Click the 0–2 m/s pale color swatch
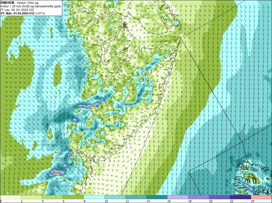The width and height of the screenshot is (272, 203). click(11, 197)
